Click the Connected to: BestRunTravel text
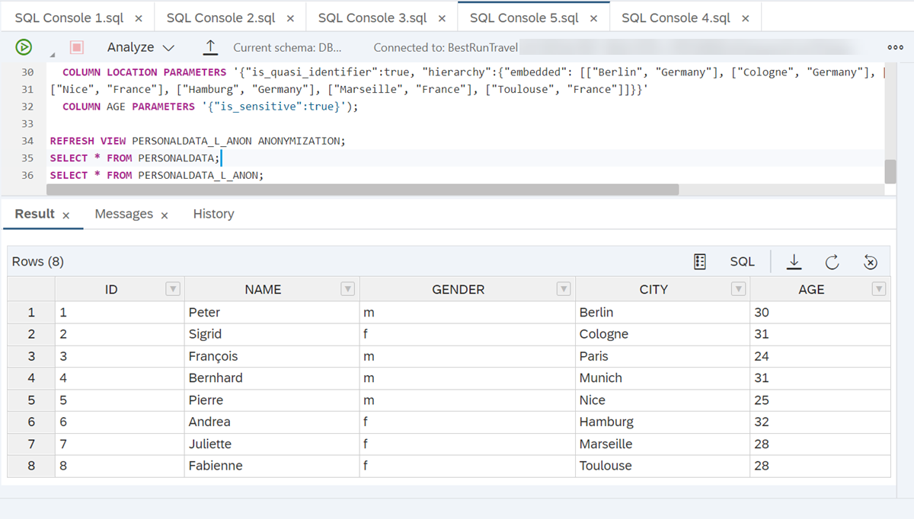The height and width of the screenshot is (519, 914). coord(446,47)
